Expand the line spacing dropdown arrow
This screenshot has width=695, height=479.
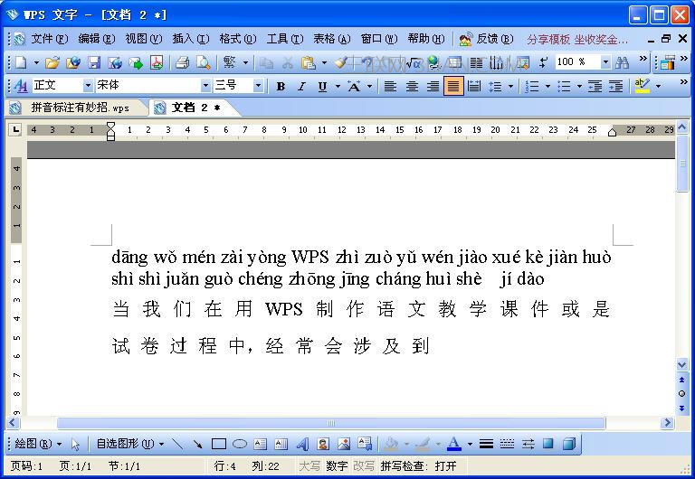[x=511, y=86]
